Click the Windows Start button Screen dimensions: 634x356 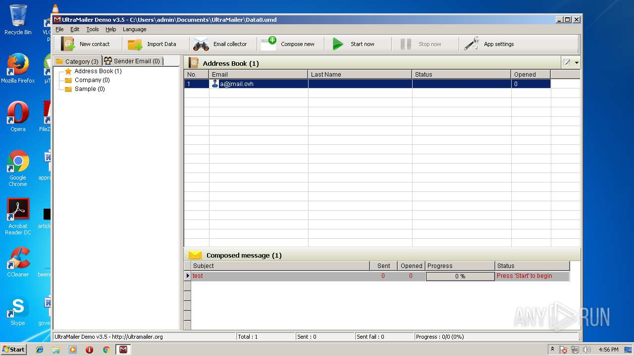coord(13,349)
